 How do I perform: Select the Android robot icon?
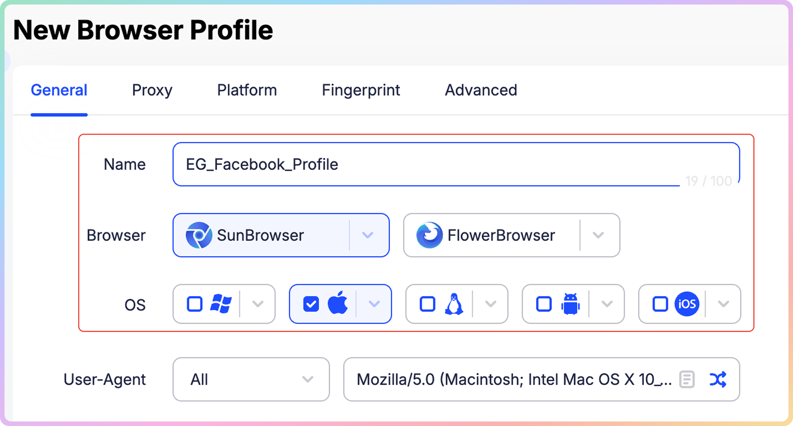(x=570, y=304)
